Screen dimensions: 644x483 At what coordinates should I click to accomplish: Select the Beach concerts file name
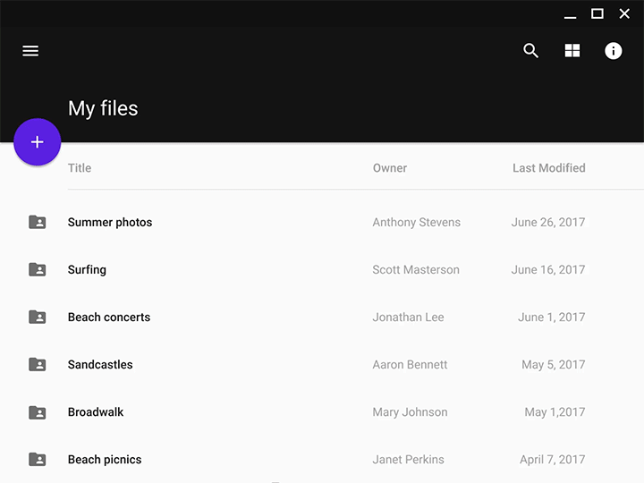[109, 318]
